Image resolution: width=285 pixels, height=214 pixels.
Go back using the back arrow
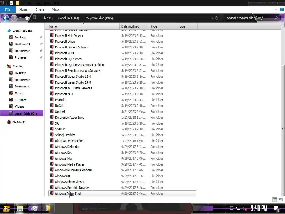coord(6,18)
